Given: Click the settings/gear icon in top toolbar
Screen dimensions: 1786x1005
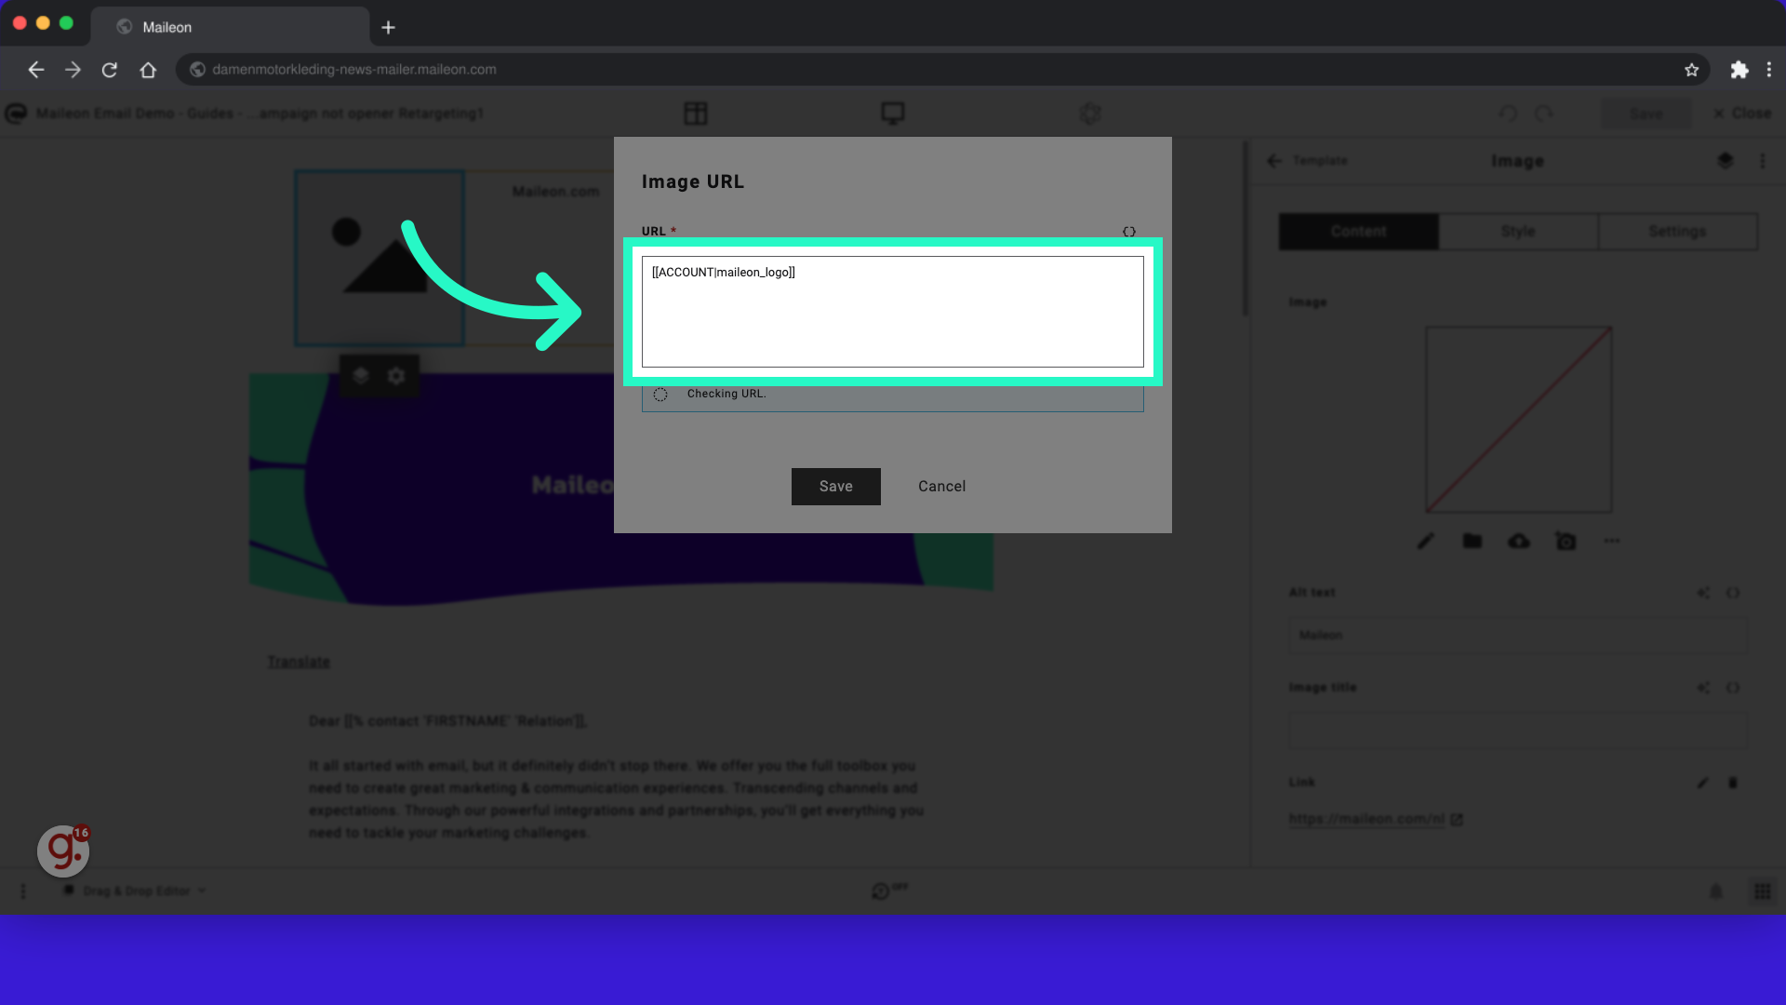Looking at the screenshot, I should click(1089, 113).
